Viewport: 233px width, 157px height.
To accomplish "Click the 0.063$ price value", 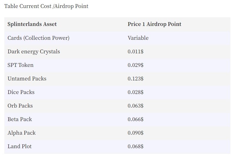I will pyautogui.click(x=136, y=106).
